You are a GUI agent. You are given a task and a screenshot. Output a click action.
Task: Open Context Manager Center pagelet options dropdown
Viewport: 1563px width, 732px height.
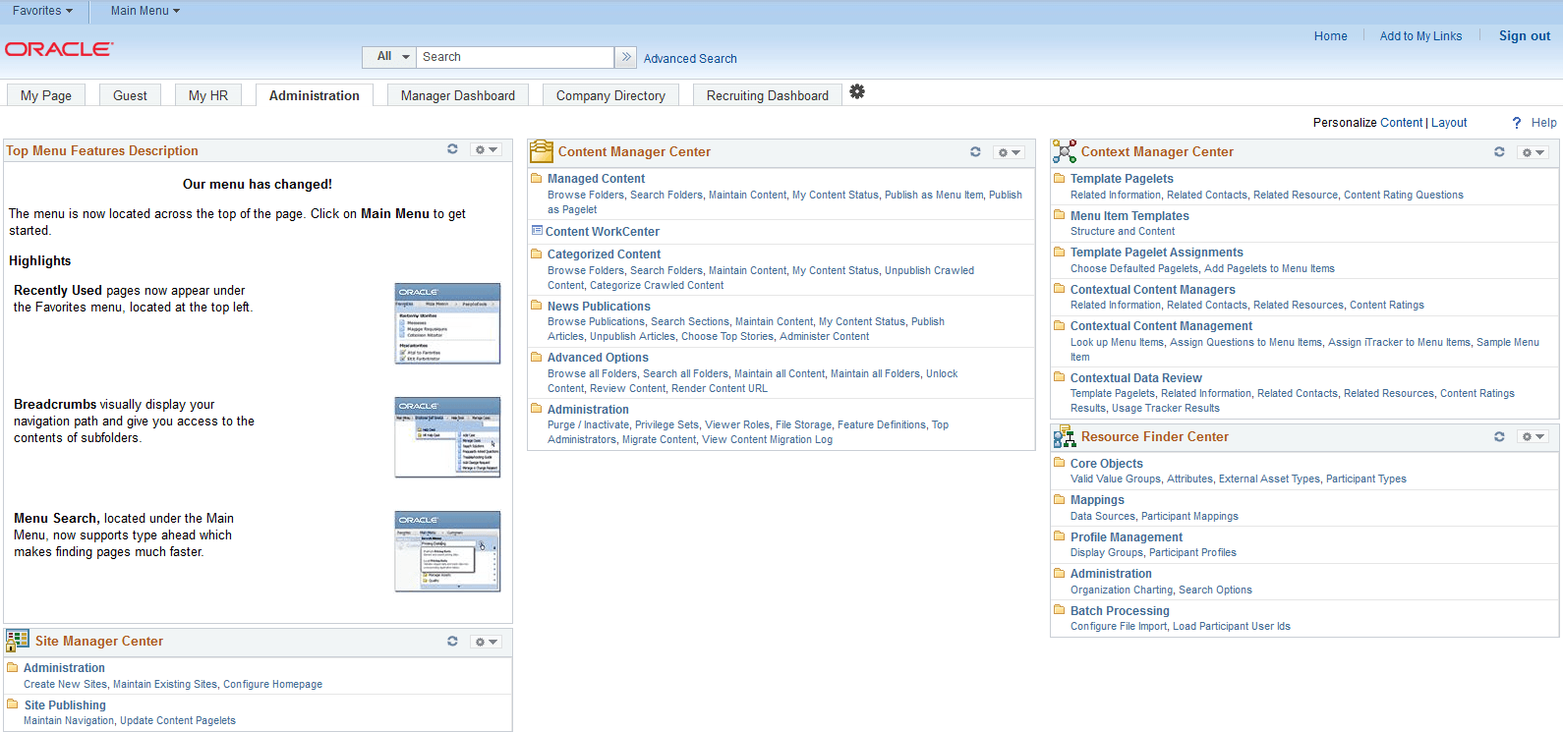(1533, 152)
